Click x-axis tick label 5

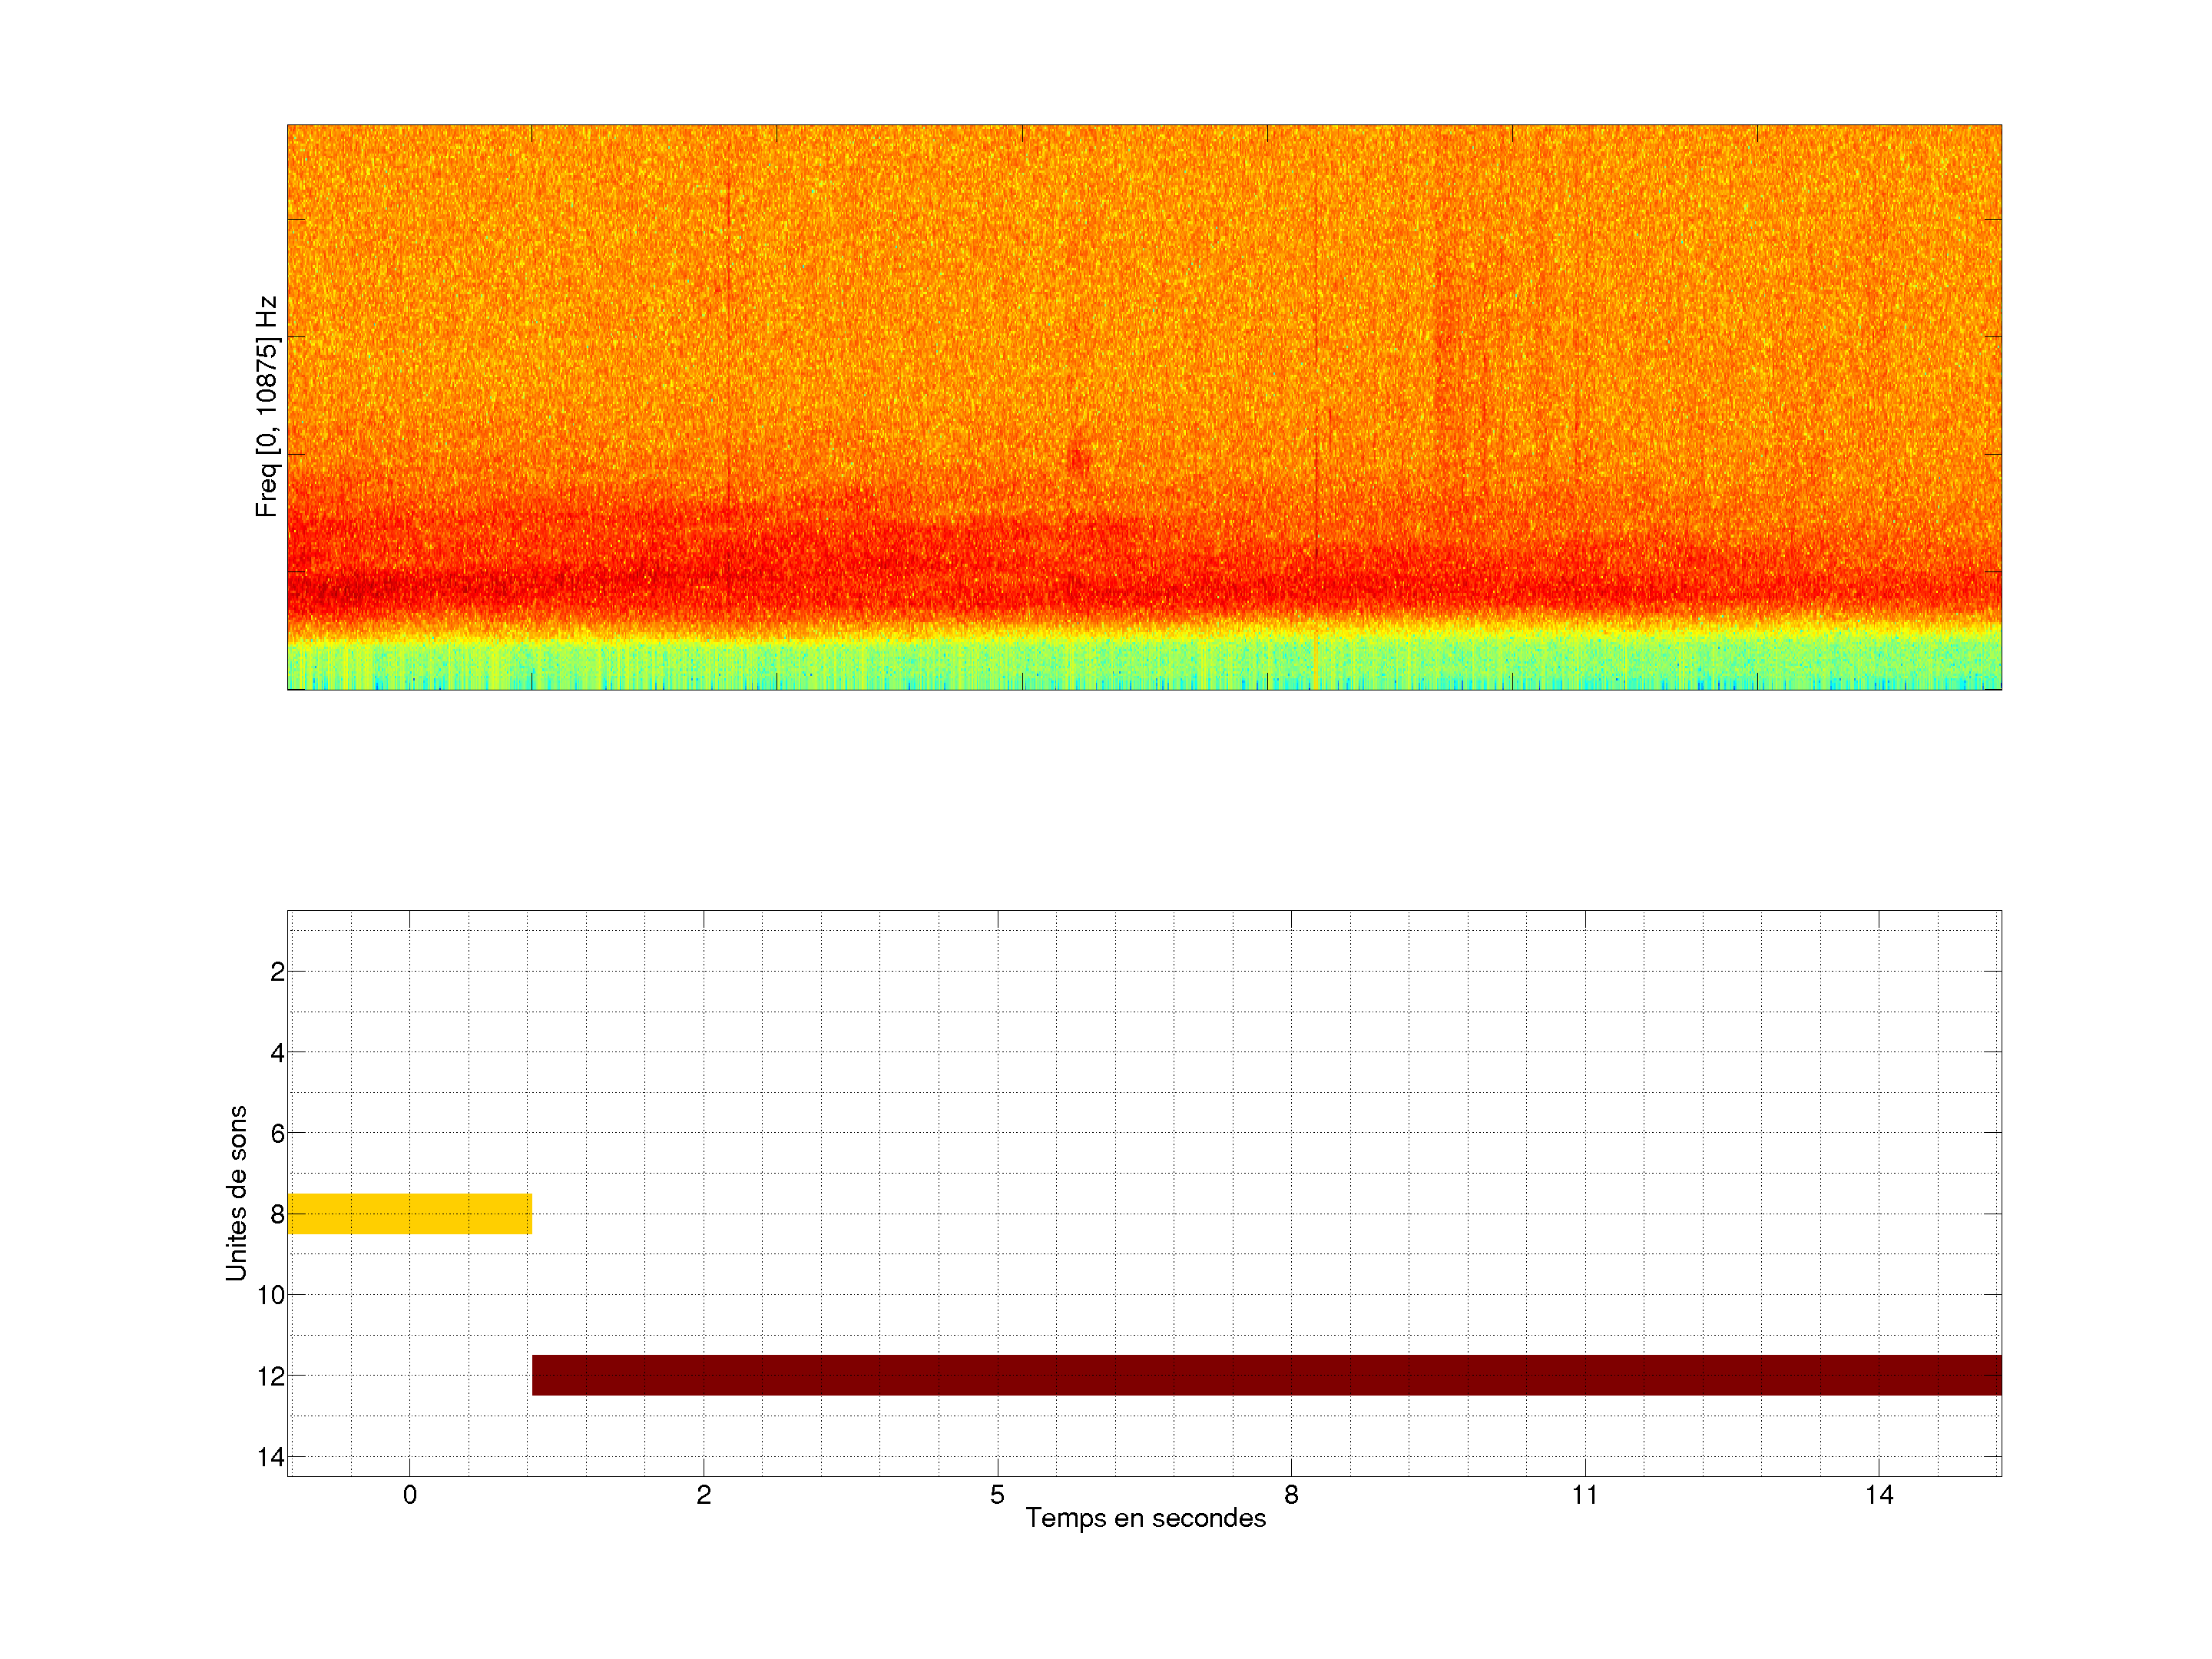[x=997, y=1495]
